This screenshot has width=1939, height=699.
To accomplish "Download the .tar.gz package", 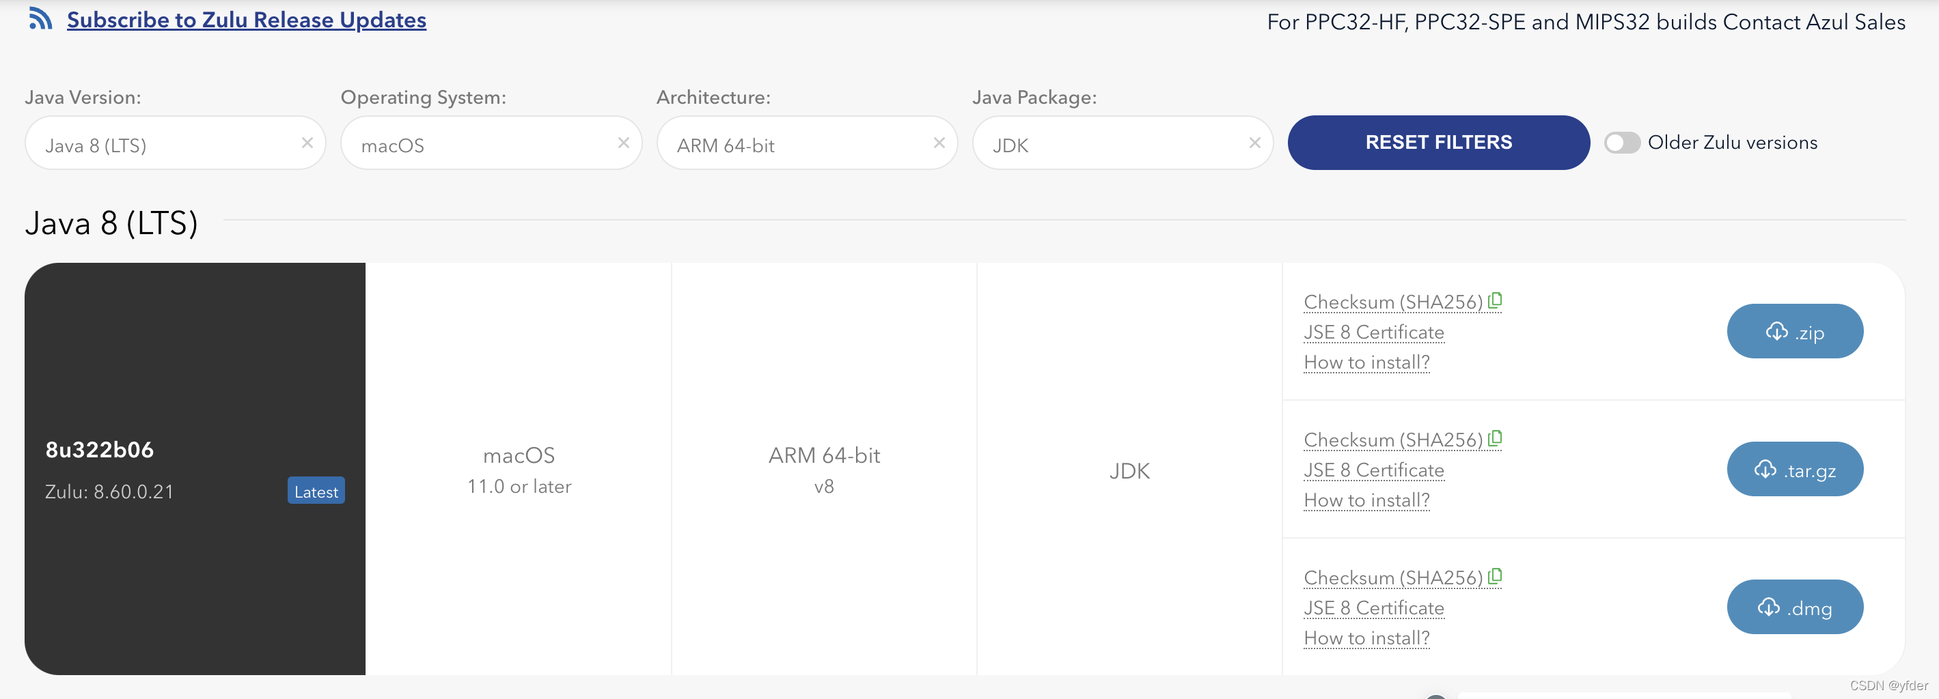I will [x=1794, y=469].
